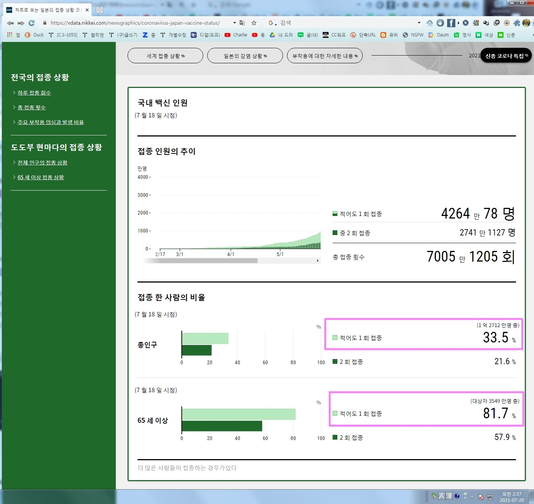The width and height of the screenshot is (534, 504).
Task: Click the IME help question mark icon
Action: [457, 496]
